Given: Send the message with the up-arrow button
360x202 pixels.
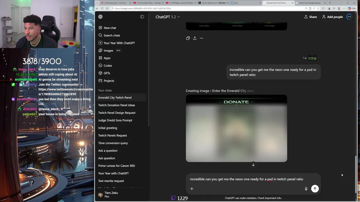Looking at the screenshot, I should [315, 189].
